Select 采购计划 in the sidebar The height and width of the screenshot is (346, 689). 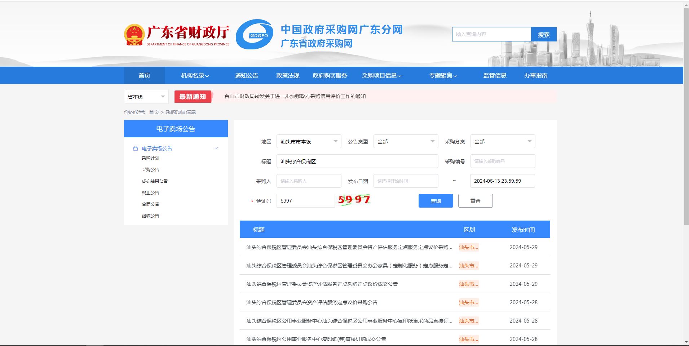click(x=150, y=158)
